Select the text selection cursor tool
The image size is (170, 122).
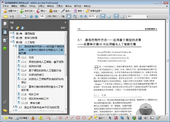tap(63, 16)
